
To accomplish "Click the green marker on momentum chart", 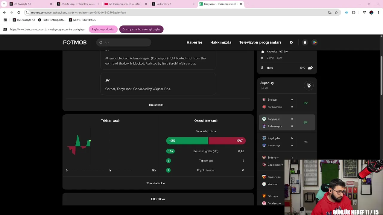I will point(90,141).
